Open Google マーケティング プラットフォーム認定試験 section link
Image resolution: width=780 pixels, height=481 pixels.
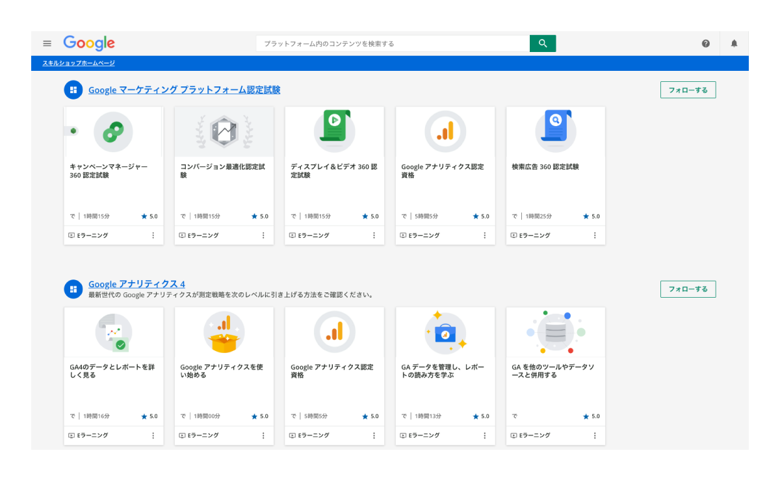(184, 90)
